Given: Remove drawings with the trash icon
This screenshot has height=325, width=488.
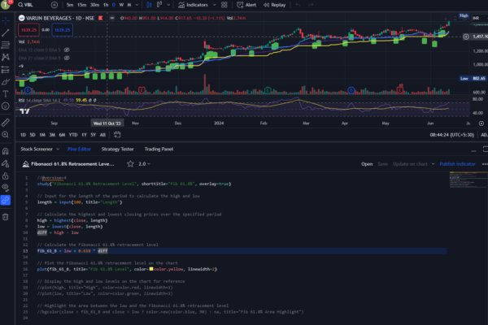Looking at the screenshot, I should pyautogui.click(x=6, y=217).
